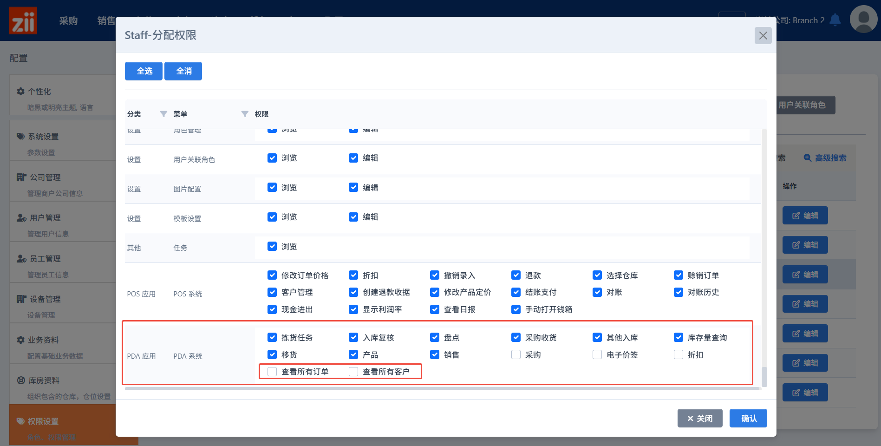Open the notification bell
This screenshot has height=446, width=881.
click(x=835, y=20)
